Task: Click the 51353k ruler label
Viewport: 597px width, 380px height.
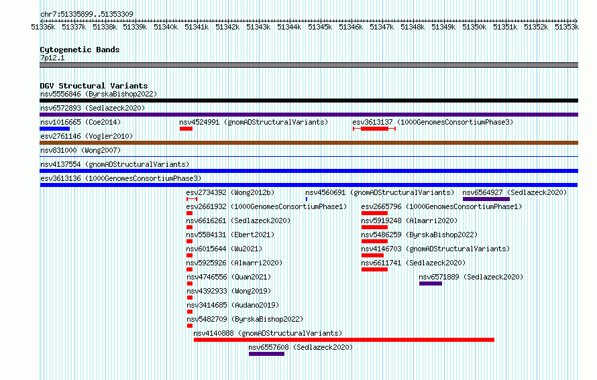Action: point(567,27)
